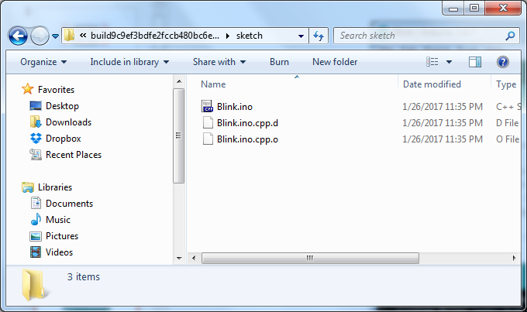Click the Videos filmstrip icon
The height and width of the screenshot is (312, 527).
[x=36, y=252]
